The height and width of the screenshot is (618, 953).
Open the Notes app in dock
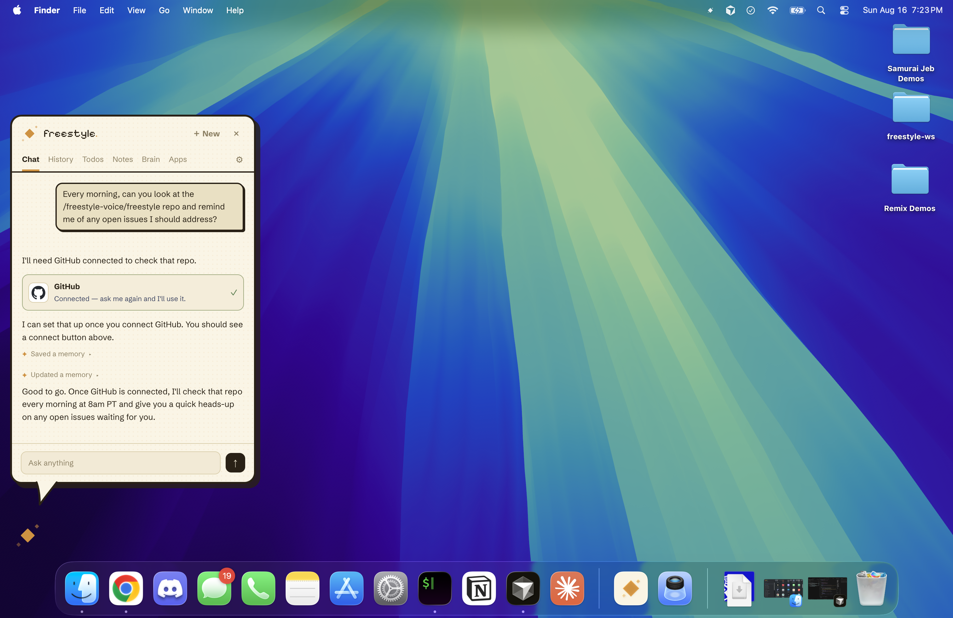click(x=302, y=588)
